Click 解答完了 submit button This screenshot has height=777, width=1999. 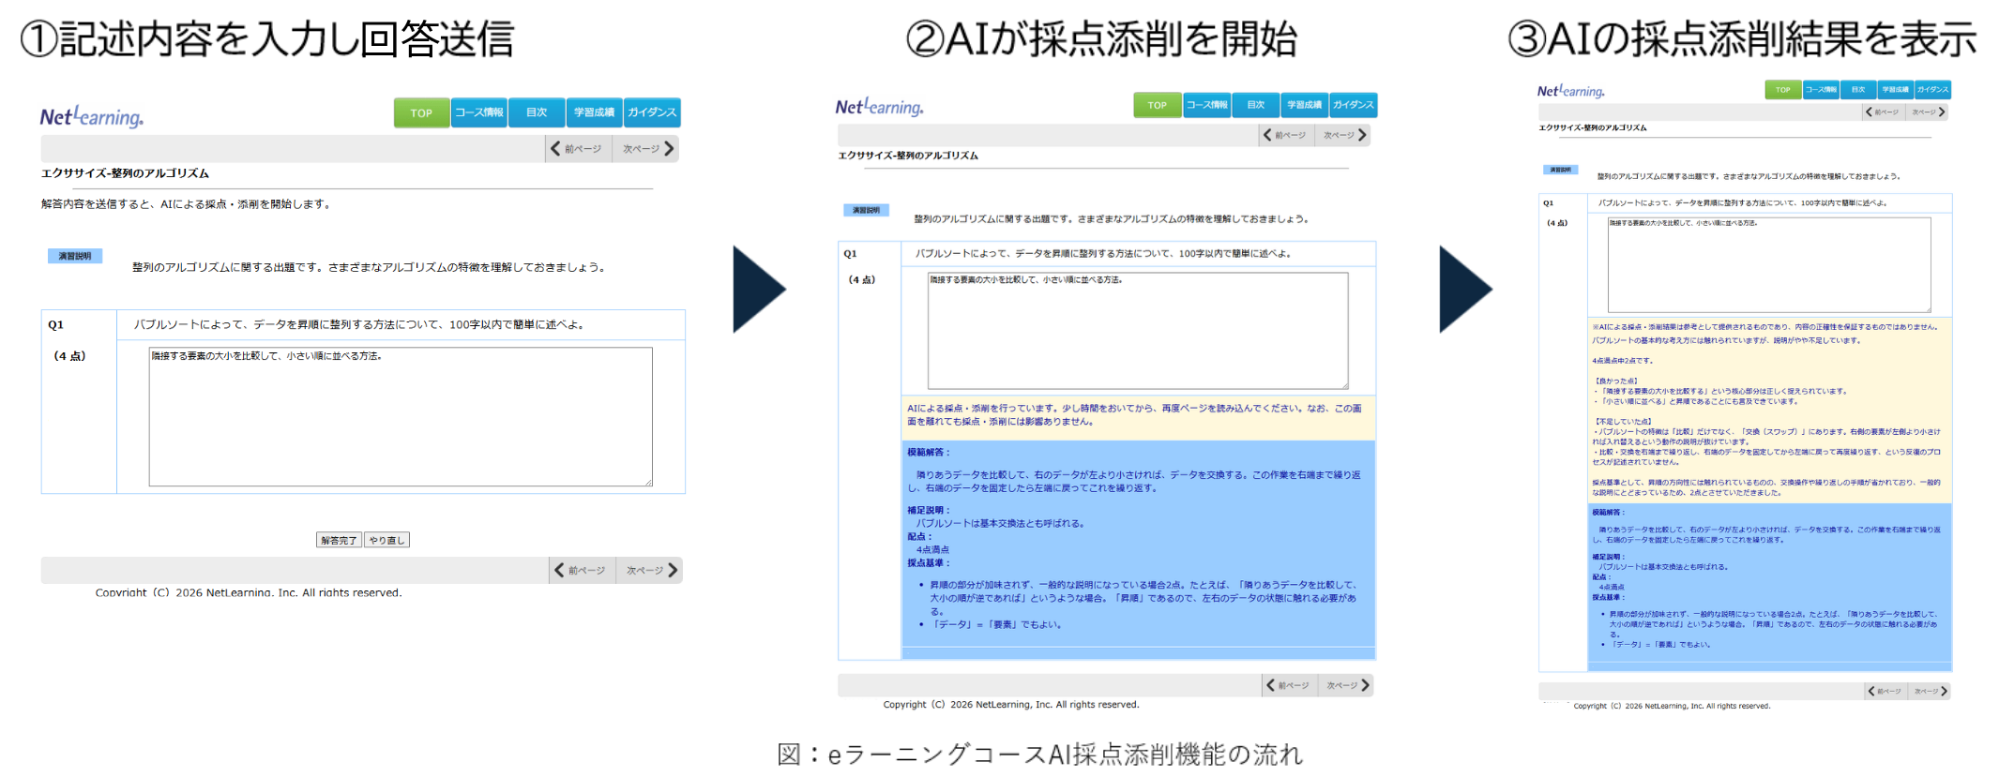point(339,540)
